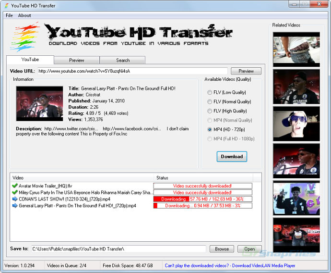Select the Avatar Movie Trailer_(HQ).flv row
The width and height of the screenshot is (331, 273).
pyautogui.click(x=132, y=186)
